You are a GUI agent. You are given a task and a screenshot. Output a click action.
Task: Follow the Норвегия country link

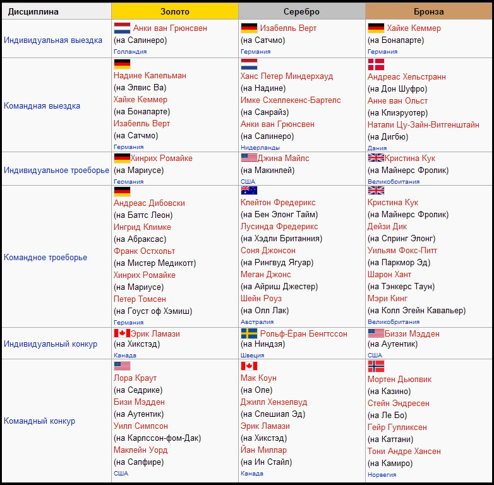coord(382,475)
